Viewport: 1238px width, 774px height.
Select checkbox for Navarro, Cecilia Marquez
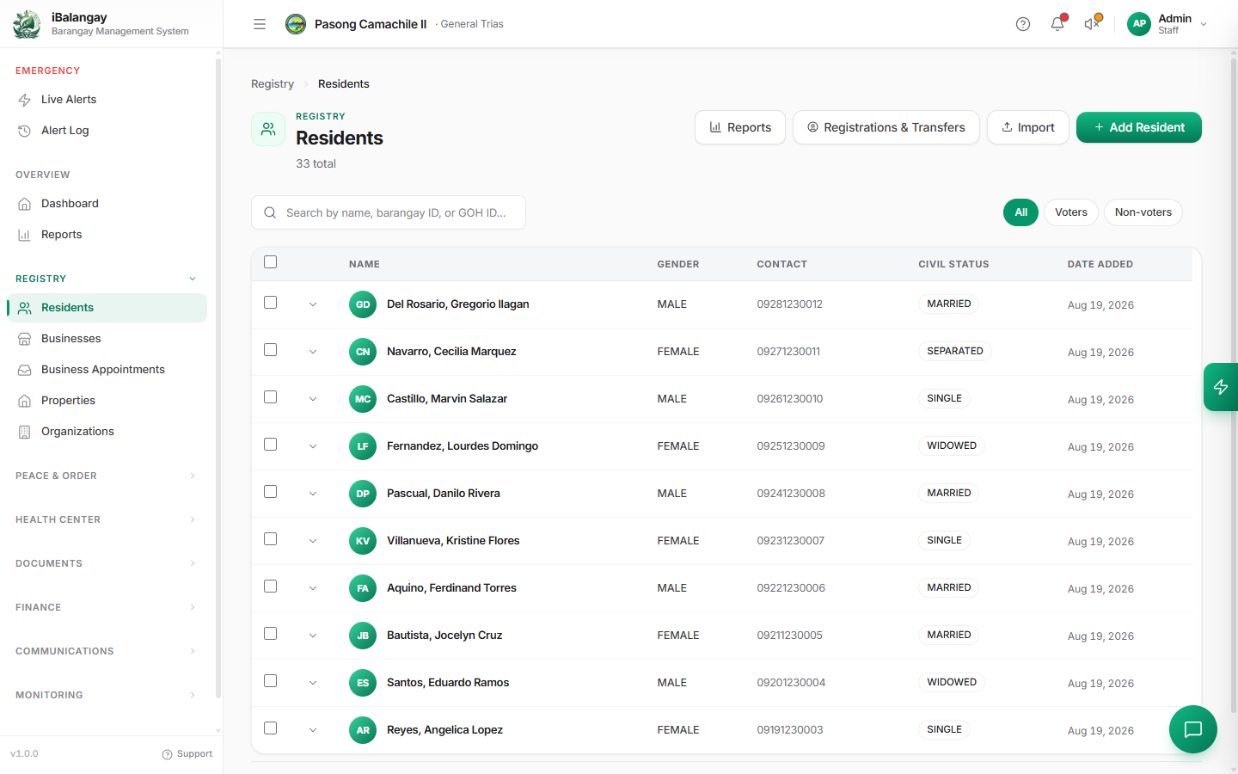pos(271,350)
